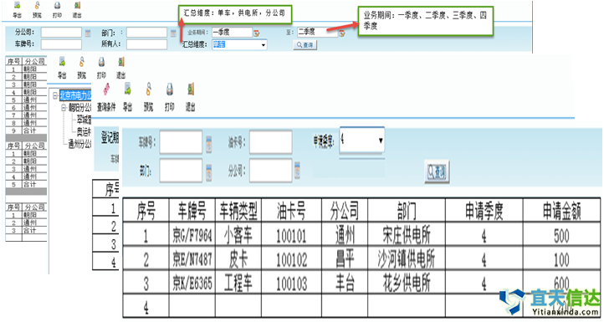
Task: Open picker icon next to 一季度 period field
Action: tap(256, 33)
